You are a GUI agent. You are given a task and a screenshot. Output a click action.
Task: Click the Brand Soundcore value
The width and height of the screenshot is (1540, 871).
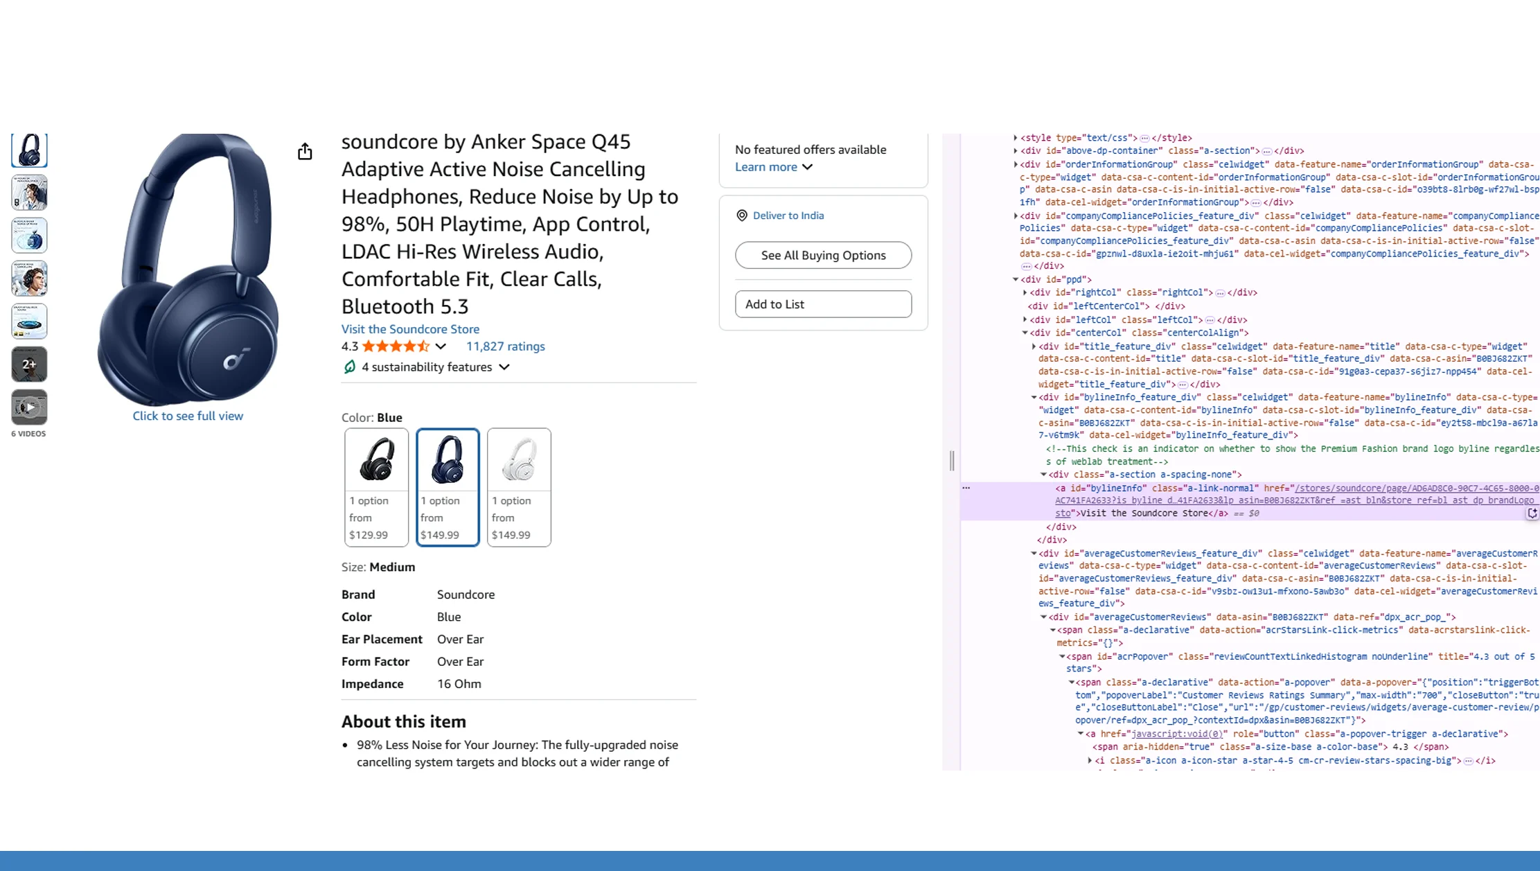466,595
